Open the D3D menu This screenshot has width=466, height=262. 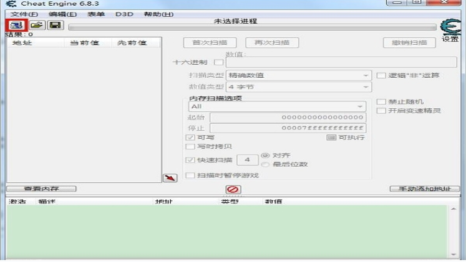pos(124,14)
